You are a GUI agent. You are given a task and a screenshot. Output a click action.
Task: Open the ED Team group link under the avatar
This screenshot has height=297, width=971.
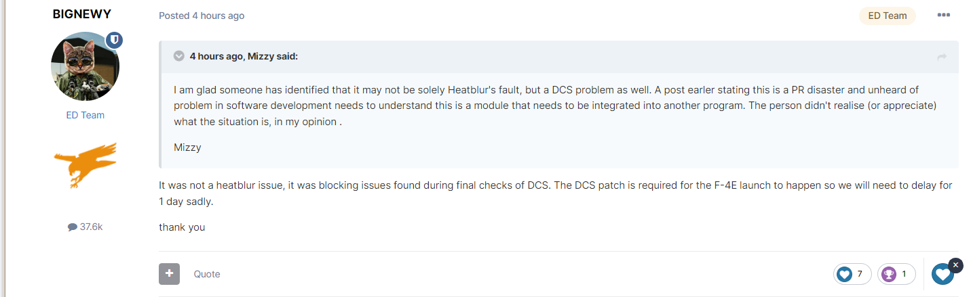[85, 115]
